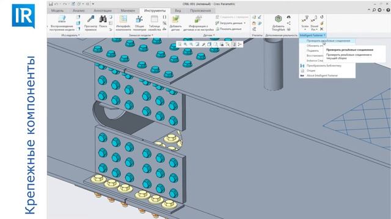Click the Показать данные button

tap(229, 29)
